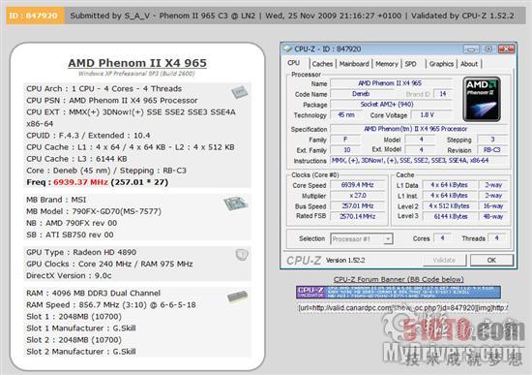
Task: Open the Memory tab
Action: pyautogui.click(x=387, y=64)
